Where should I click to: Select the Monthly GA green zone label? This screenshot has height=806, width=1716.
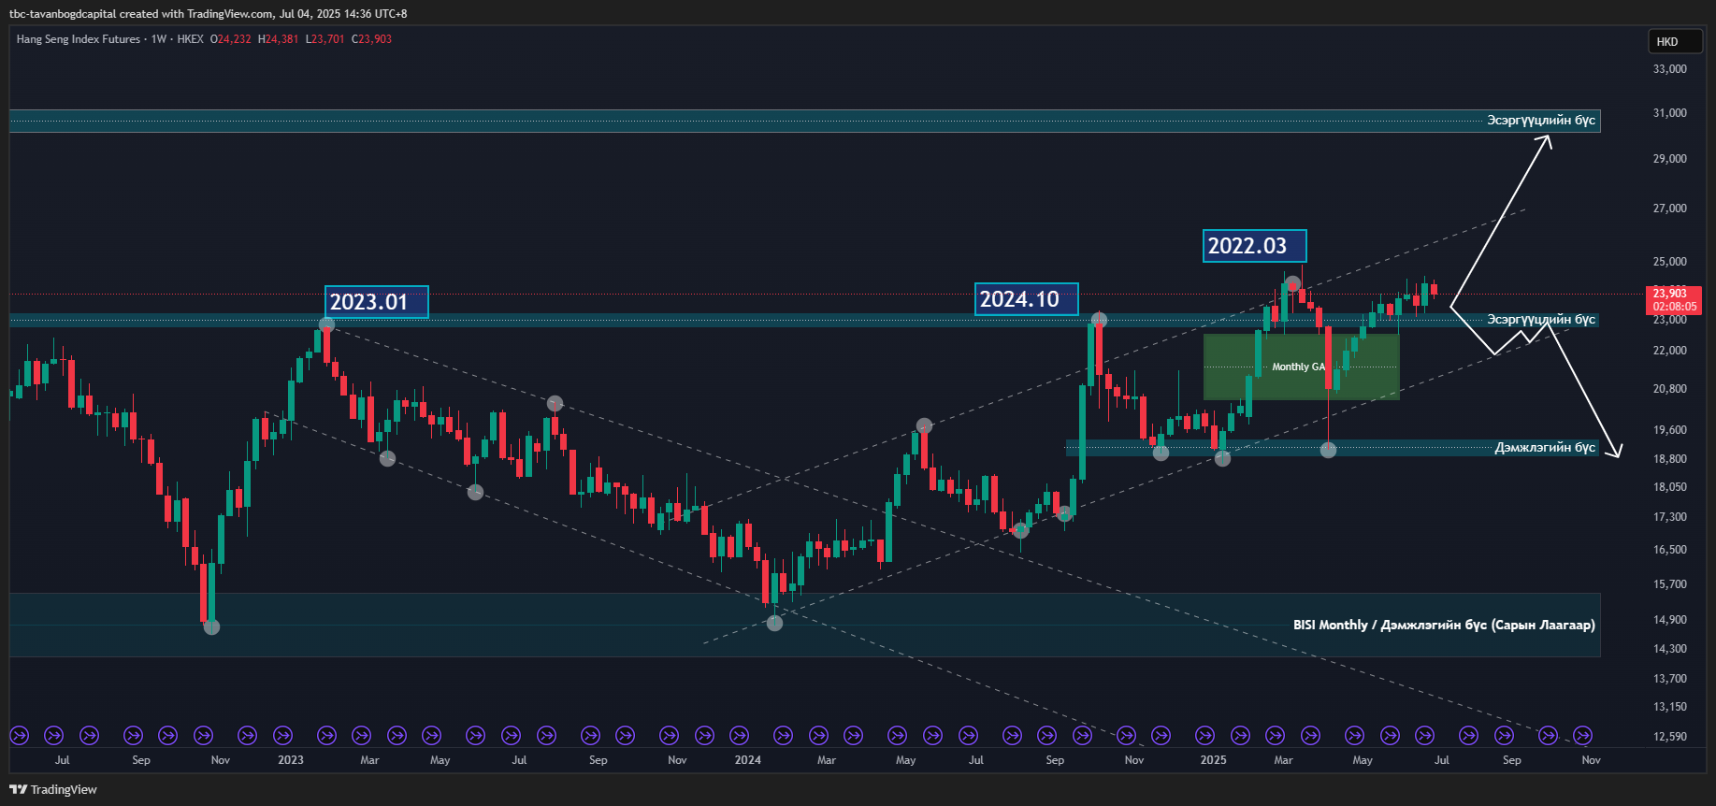pos(1299,367)
